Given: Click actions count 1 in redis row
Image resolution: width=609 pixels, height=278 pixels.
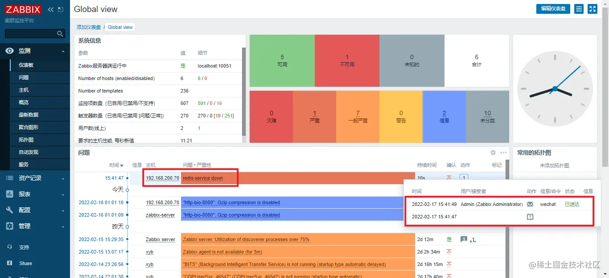Looking at the screenshot, I should pyautogui.click(x=464, y=178).
